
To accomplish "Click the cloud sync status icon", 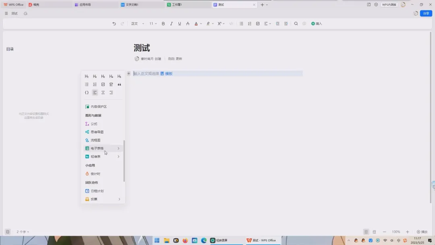I will (25, 13).
